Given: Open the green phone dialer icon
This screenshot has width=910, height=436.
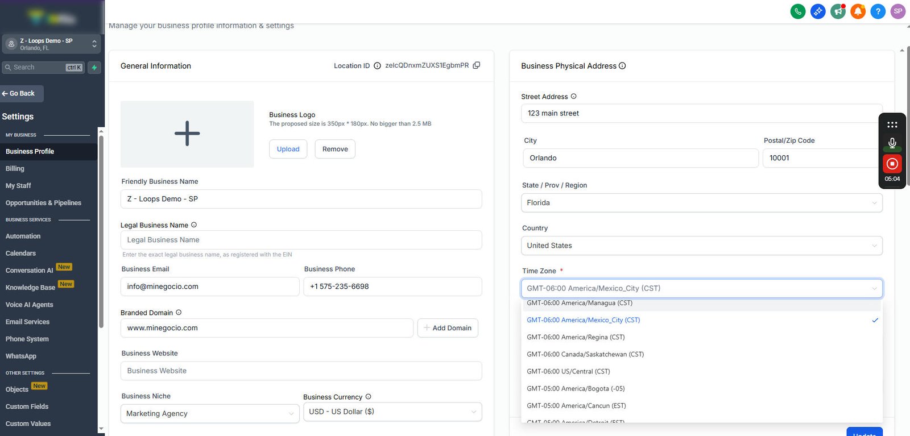Looking at the screenshot, I should pos(798,11).
